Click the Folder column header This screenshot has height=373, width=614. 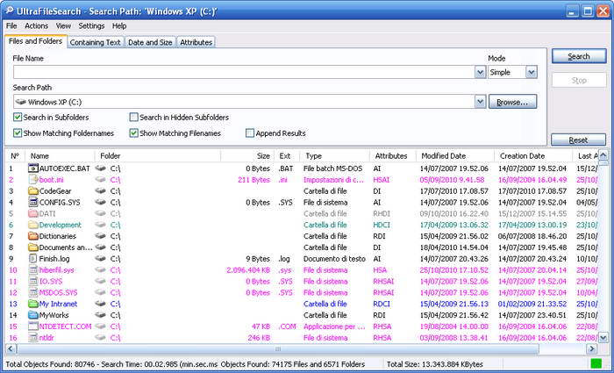coord(158,156)
